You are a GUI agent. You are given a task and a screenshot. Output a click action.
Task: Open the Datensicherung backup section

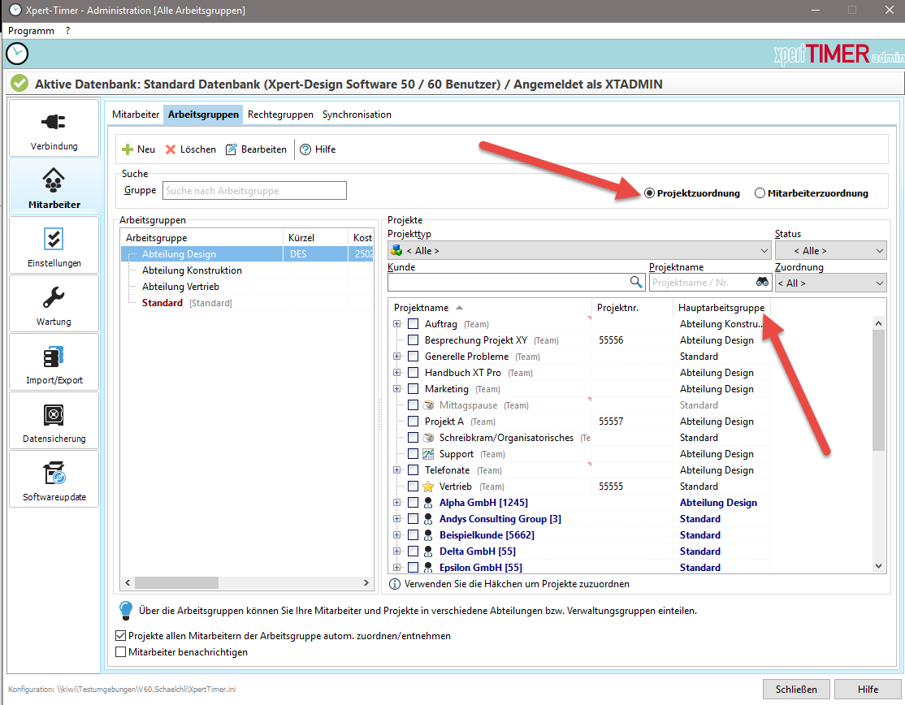tap(54, 421)
